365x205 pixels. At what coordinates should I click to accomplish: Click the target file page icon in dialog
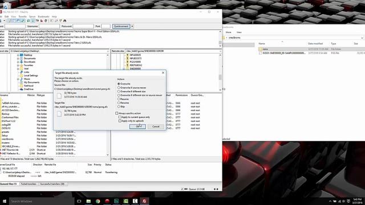pos(59,113)
